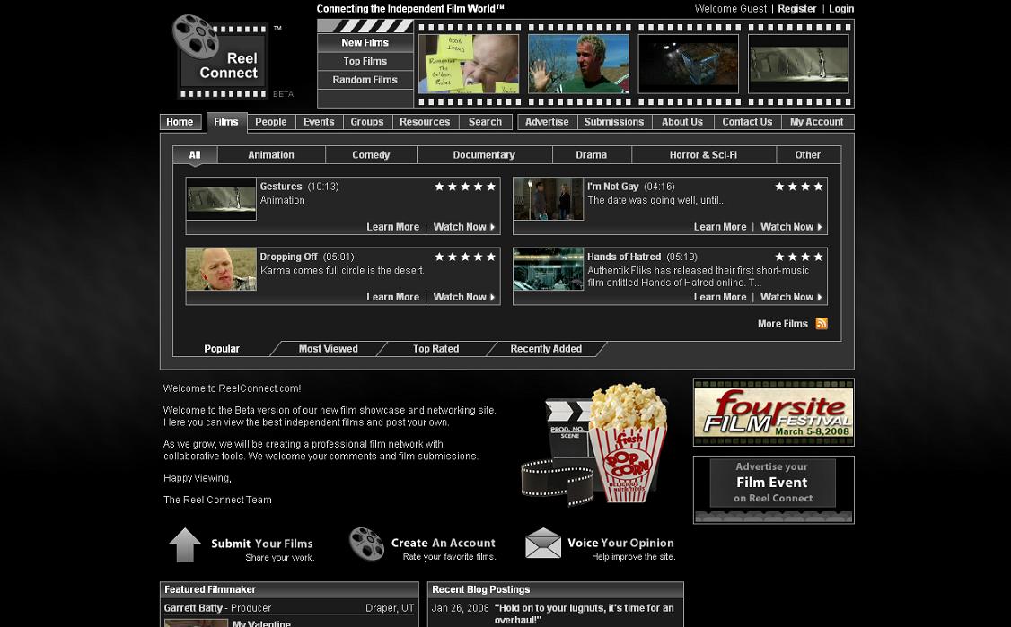Viewport: 1011px width, 627px height.
Task: Open the People menu item
Action: coord(270,122)
